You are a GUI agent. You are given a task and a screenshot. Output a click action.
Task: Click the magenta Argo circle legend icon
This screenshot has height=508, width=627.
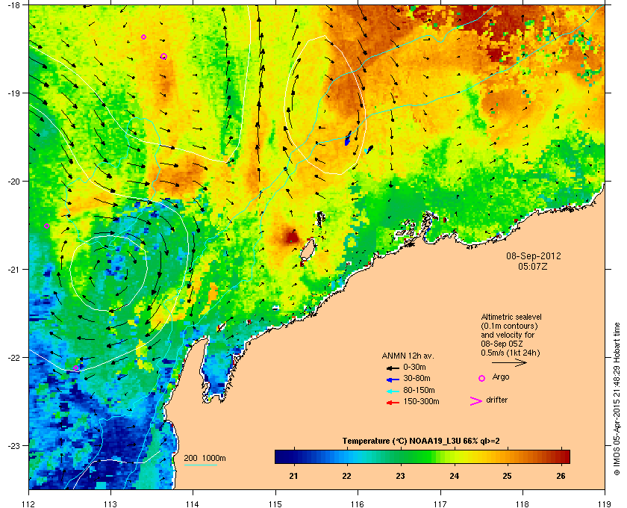(482, 378)
